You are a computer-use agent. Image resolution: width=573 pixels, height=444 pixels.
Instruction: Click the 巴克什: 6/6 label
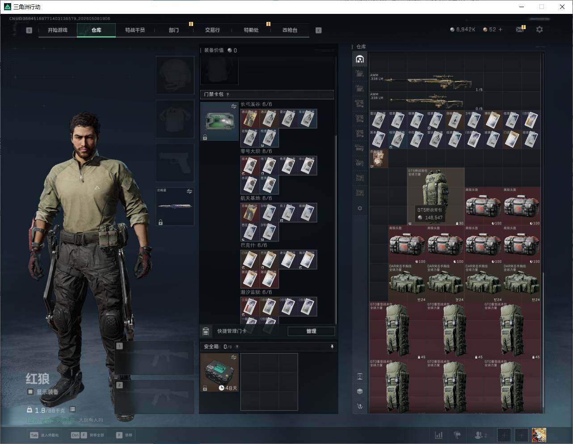253,245
